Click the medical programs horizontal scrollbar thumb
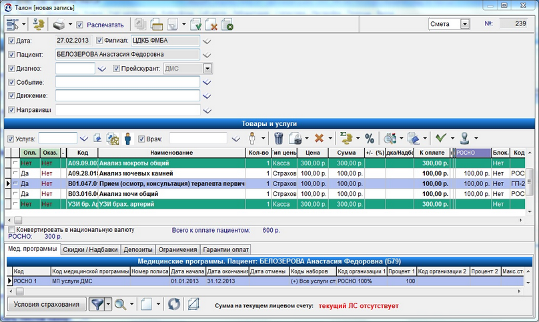Screen dimensions: 539x322 (x=20, y=291)
